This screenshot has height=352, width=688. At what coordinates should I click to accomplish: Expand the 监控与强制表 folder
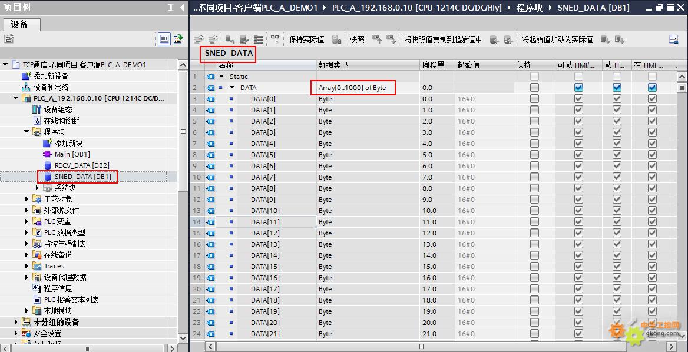point(27,244)
